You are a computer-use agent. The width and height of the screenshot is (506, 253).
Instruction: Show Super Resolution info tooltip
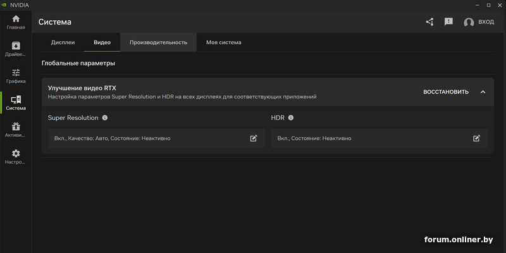(x=105, y=118)
